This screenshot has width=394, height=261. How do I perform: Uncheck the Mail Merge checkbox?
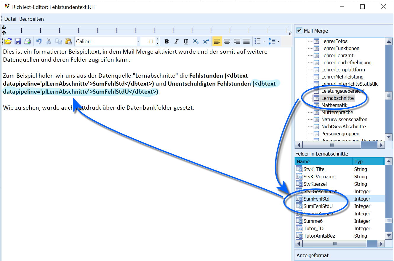299,31
